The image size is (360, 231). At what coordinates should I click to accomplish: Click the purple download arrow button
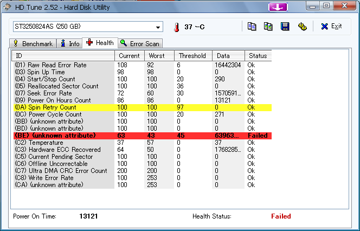(278, 7)
